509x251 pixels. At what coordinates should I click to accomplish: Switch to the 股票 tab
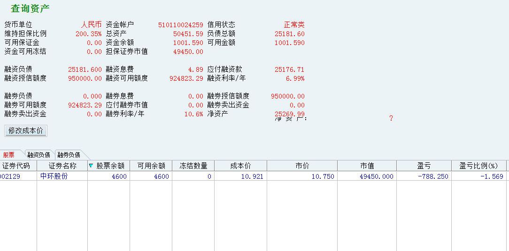click(x=9, y=155)
